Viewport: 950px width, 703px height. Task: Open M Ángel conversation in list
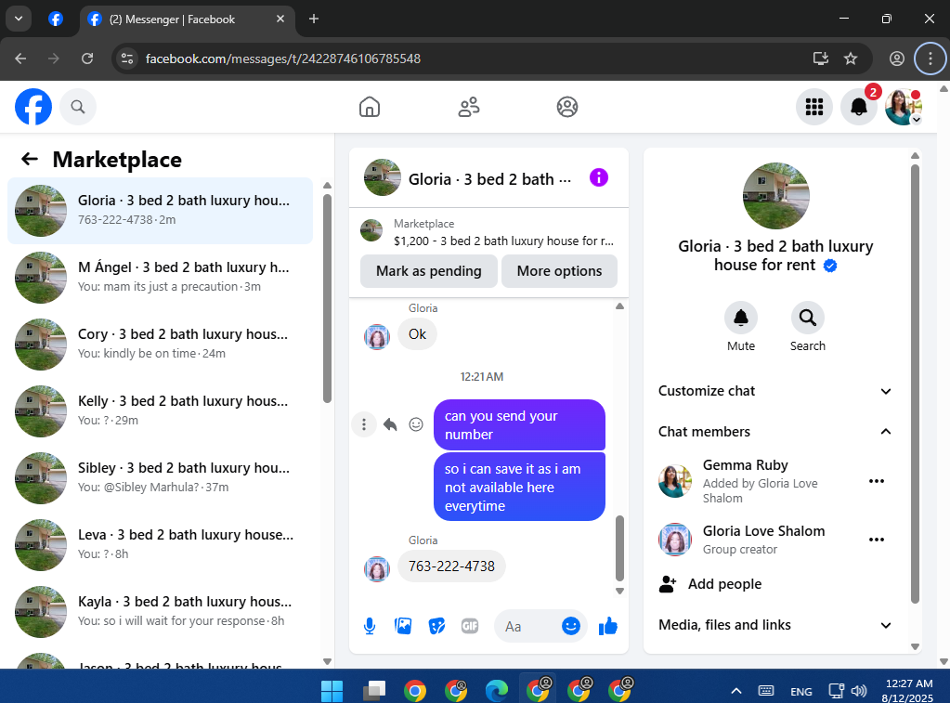tap(160, 277)
